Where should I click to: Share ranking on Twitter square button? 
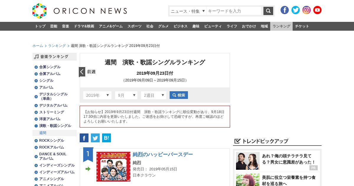pyautogui.click(x=95, y=138)
